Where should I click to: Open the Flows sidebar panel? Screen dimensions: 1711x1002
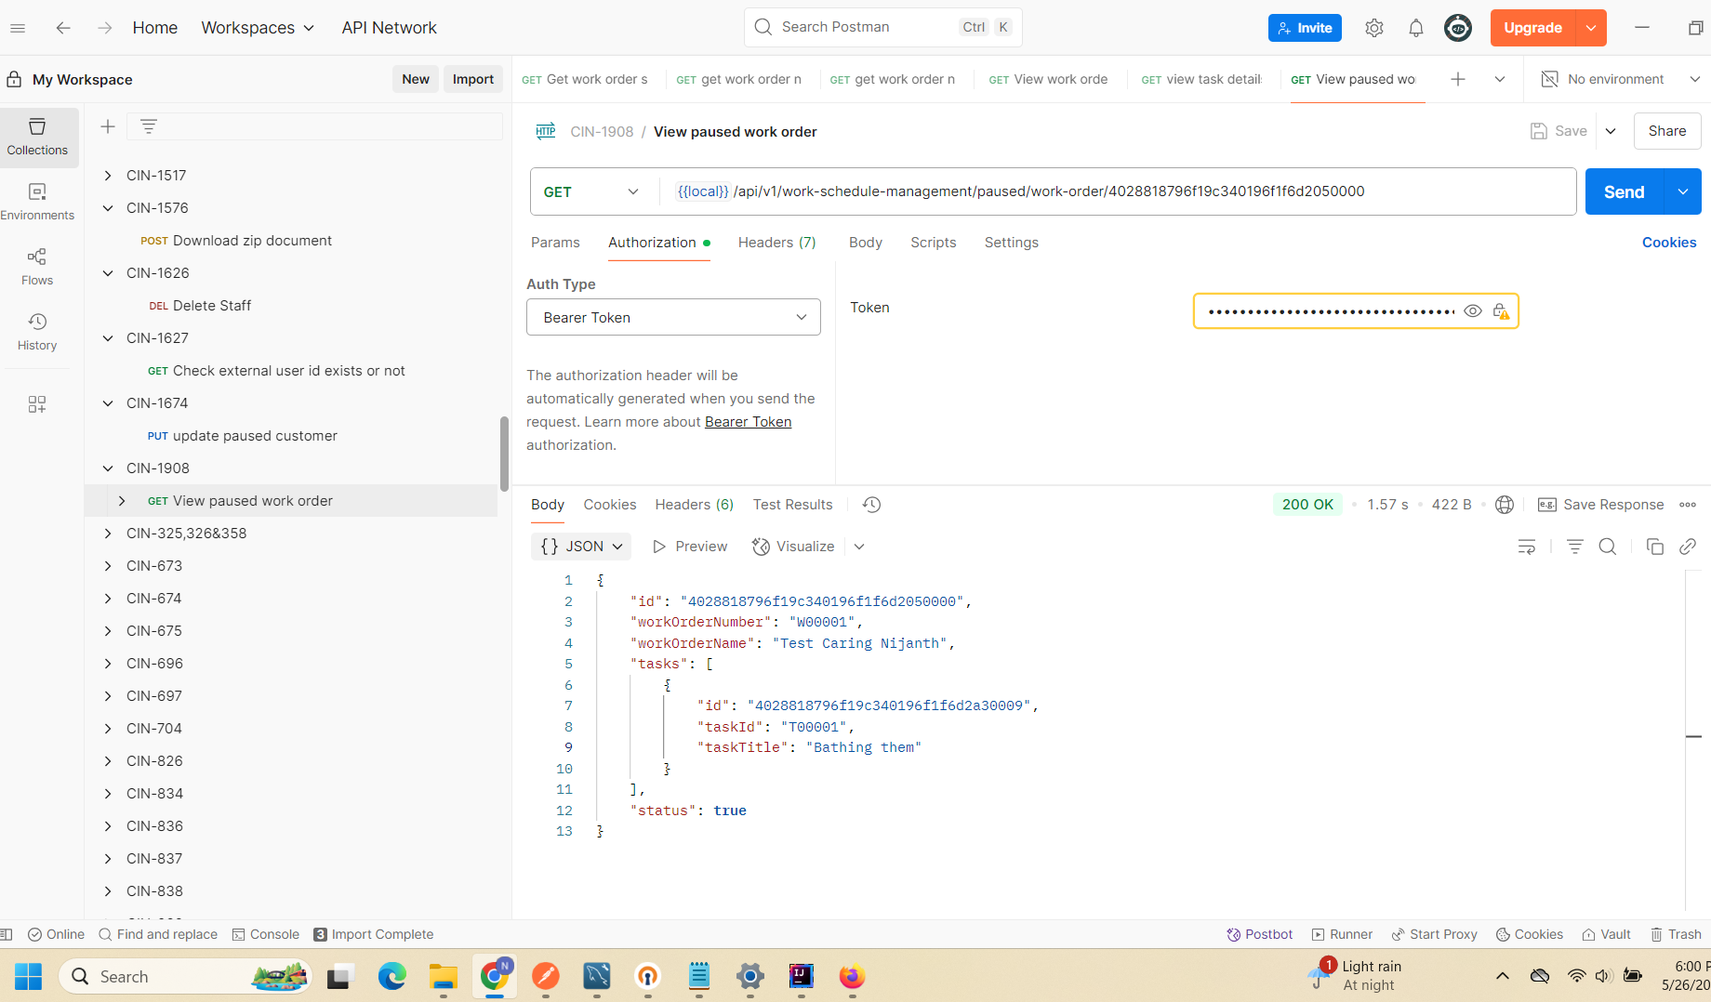point(37,266)
